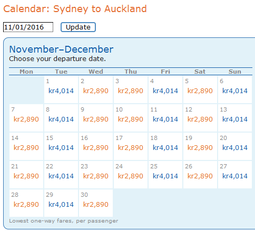Choose Monday 7 fare kr2,890
255x231 pixels.
click(x=26, y=119)
